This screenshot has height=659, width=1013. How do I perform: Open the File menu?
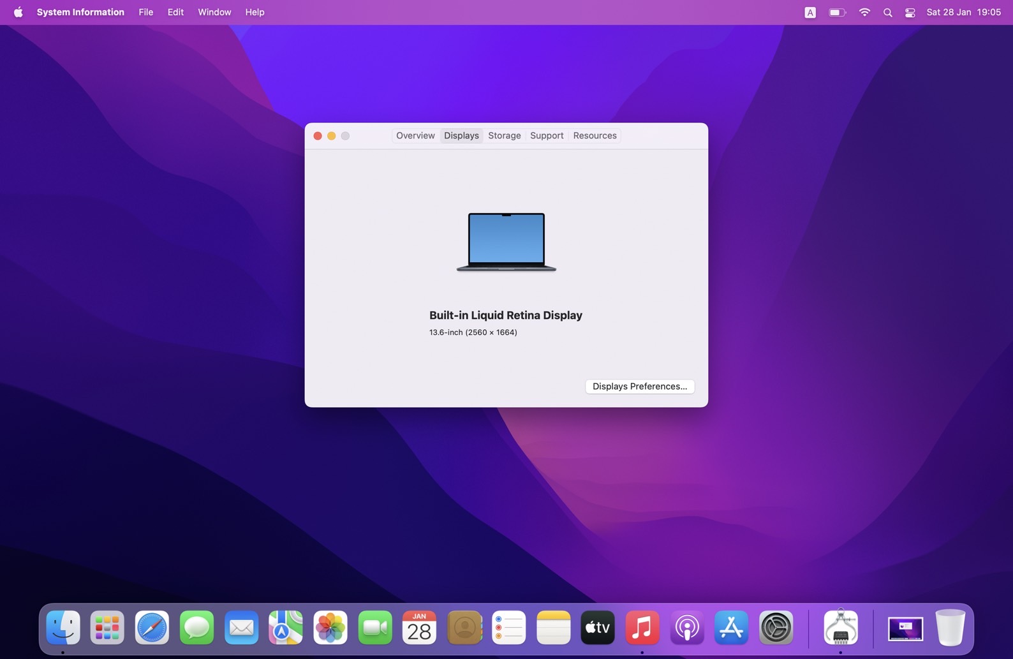tap(145, 13)
